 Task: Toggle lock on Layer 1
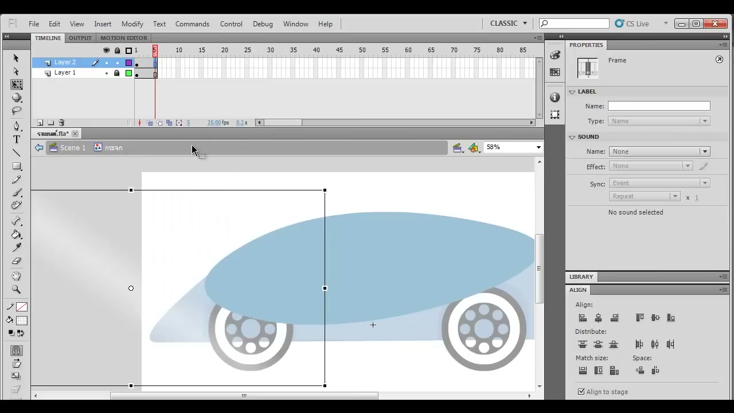tap(117, 73)
